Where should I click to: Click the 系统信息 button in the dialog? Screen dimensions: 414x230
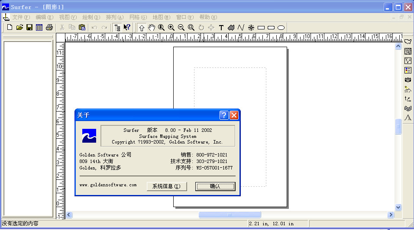(x=167, y=186)
